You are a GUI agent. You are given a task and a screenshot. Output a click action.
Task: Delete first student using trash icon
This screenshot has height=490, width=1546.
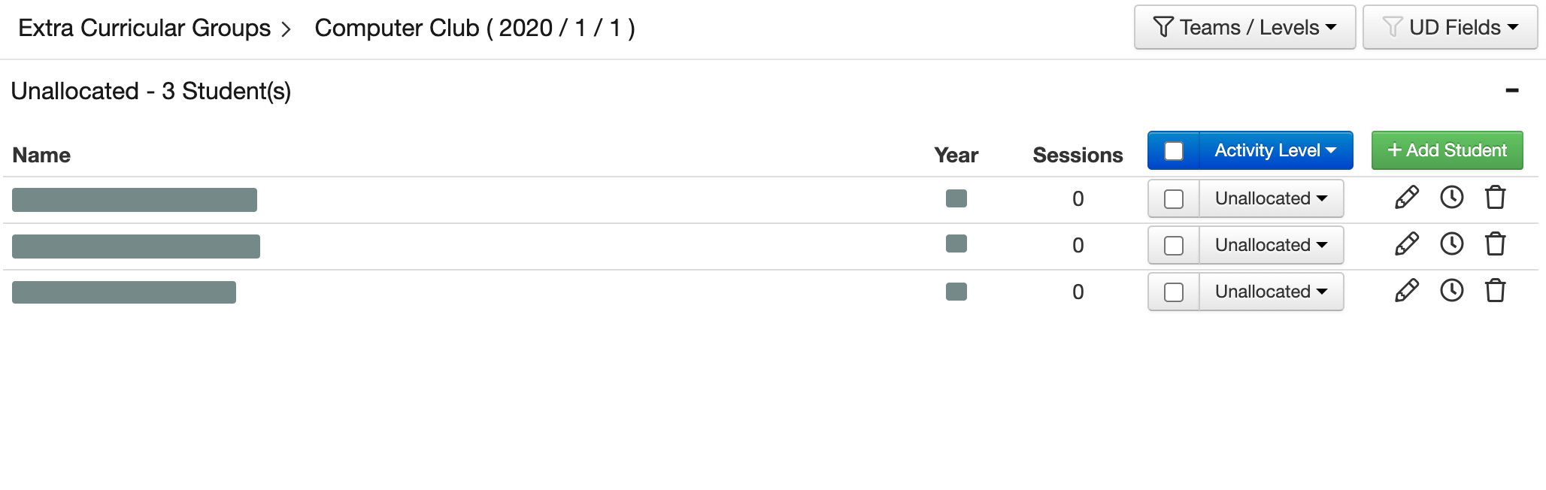tap(1495, 198)
